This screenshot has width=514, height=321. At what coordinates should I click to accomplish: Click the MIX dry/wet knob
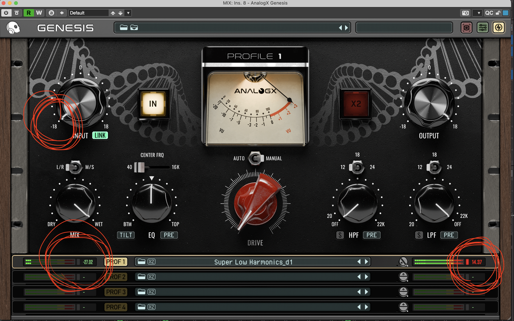coord(75,203)
